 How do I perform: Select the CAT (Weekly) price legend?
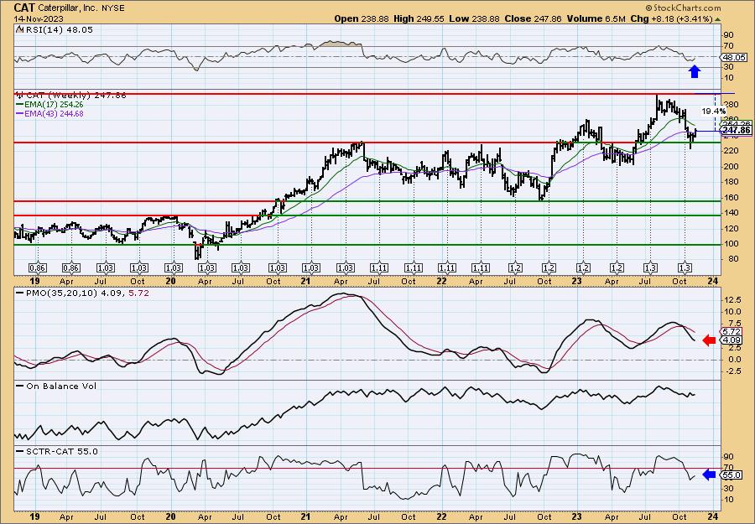pyautogui.click(x=75, y=96)
